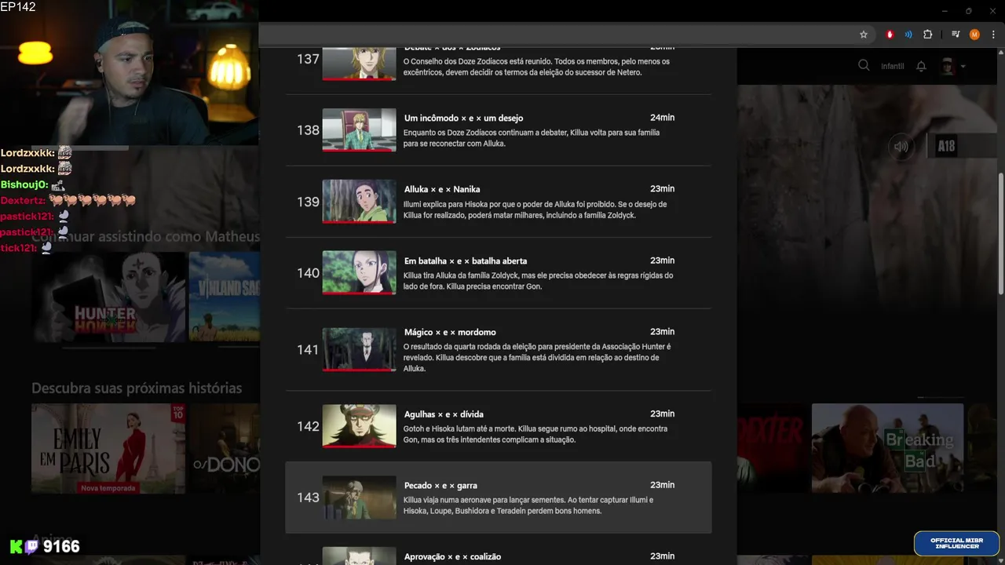Click the Bishouj0 chat message
The image size is (1005, 565).
coord(33,184)
